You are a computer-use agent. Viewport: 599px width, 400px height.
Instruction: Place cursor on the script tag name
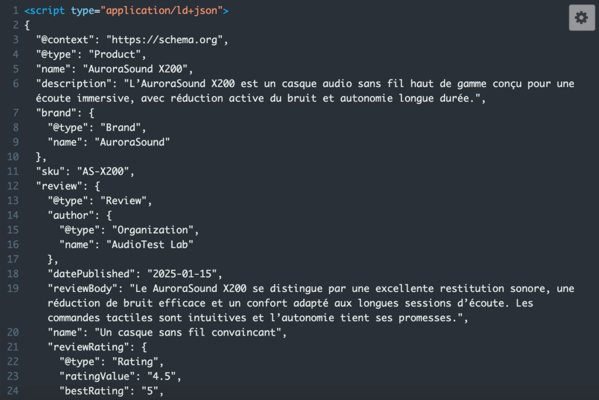tap(48, 11)
